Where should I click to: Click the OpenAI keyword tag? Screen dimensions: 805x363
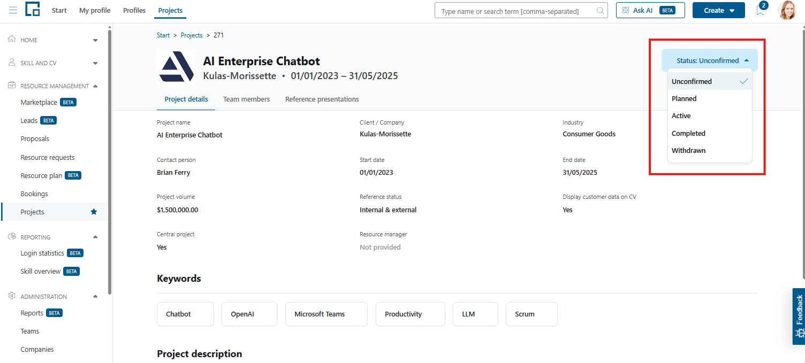tap(249, 314)
